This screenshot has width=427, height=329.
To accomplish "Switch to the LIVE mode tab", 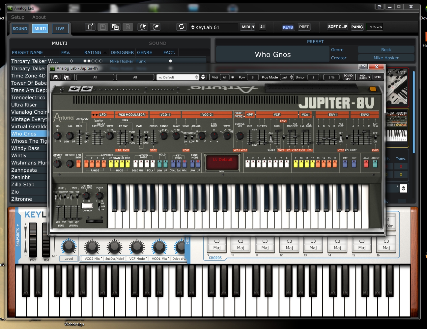I will [60, 29].
